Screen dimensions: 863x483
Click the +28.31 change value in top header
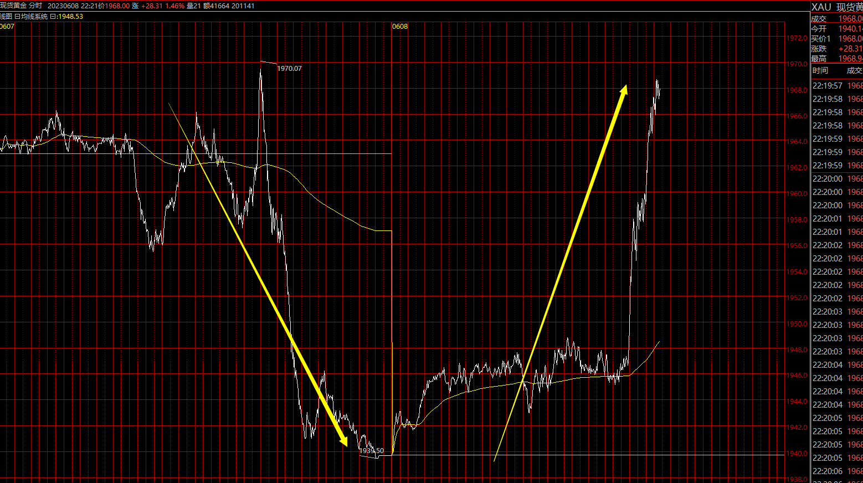(x=152, y=6)
